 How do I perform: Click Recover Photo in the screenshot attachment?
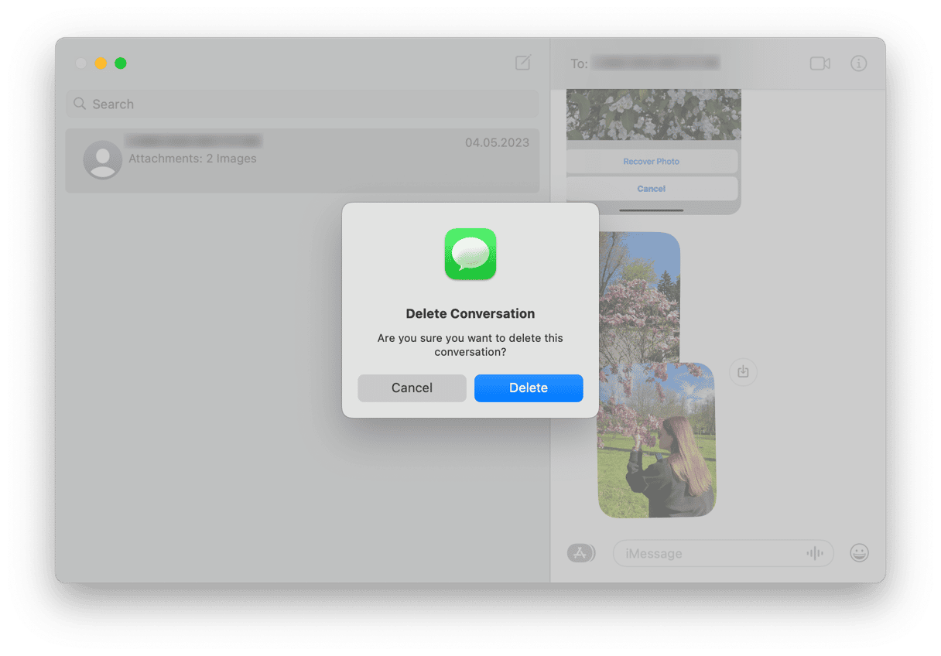coord(652,162)
